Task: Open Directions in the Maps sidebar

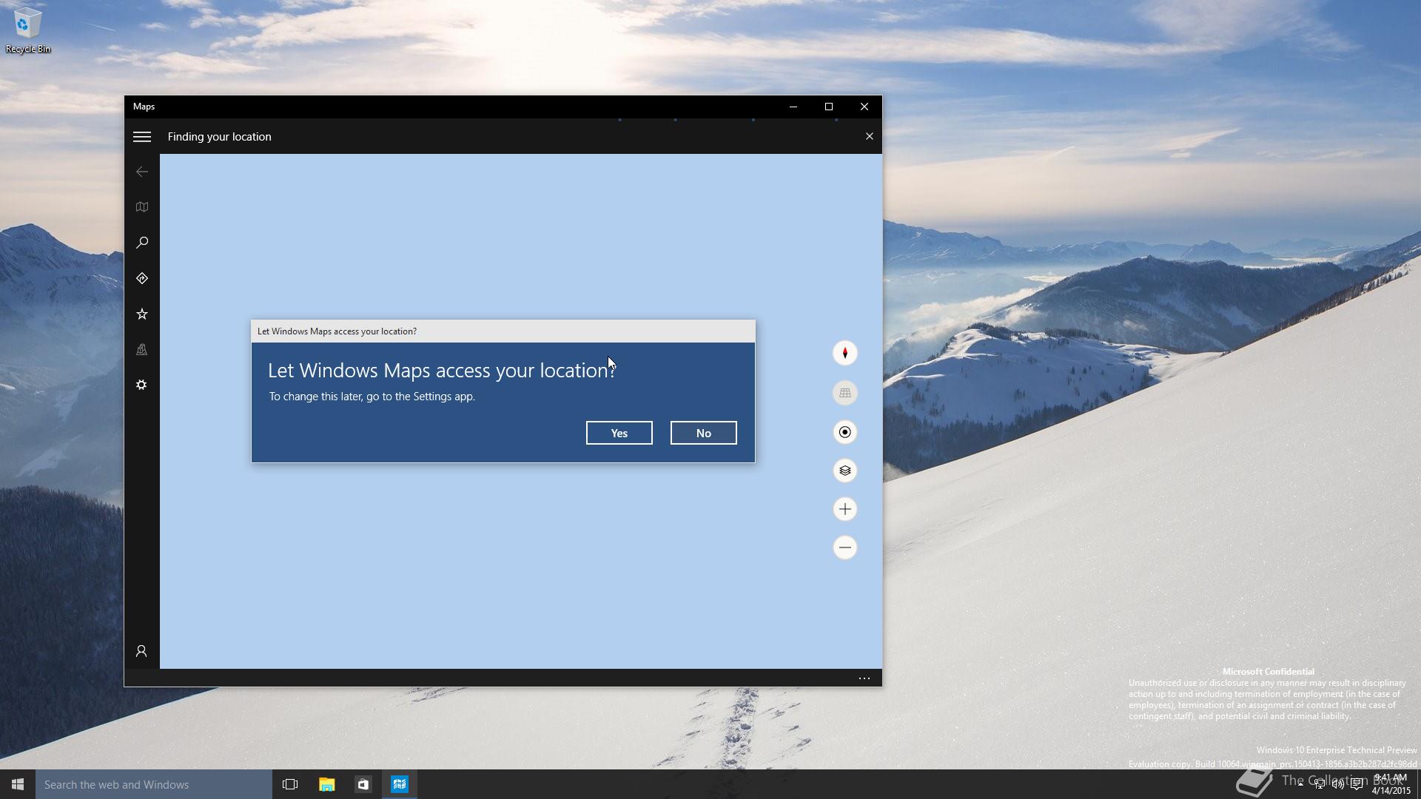Action: [141, 278]
